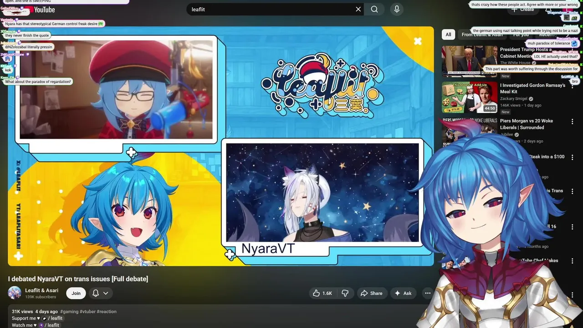Click the 31K views text in description
The image size is (583, 328).
coord(22,312)
